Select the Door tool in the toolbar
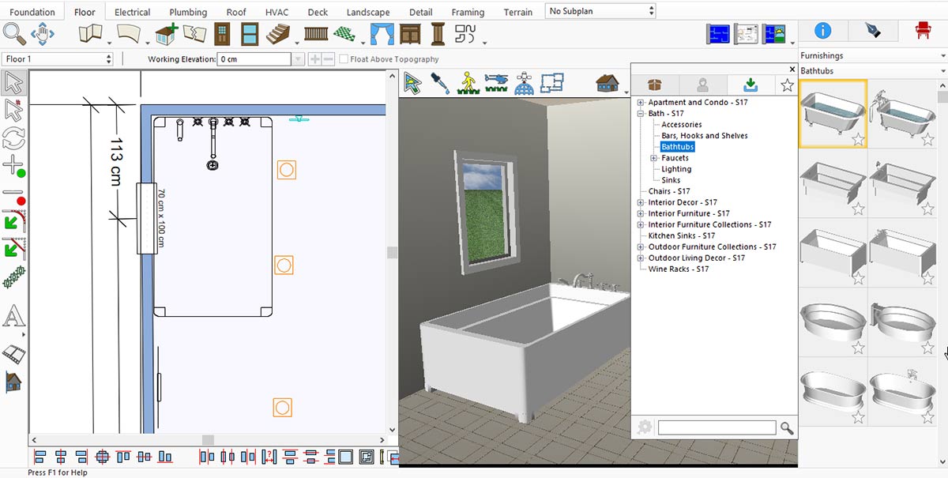 tap(223, 35)
